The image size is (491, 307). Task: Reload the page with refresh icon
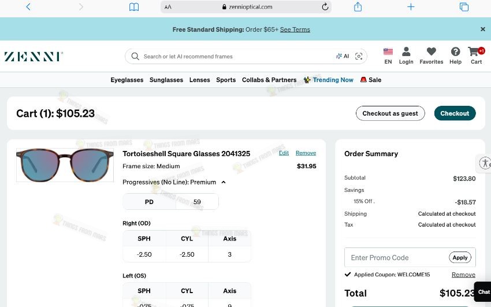325,6
